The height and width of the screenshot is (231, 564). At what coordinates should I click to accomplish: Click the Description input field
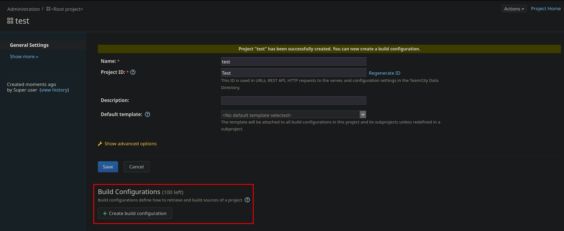point(294,101)
